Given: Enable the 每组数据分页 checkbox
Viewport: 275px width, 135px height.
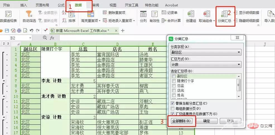Looking at the screenshot, I should coord(173,109).
